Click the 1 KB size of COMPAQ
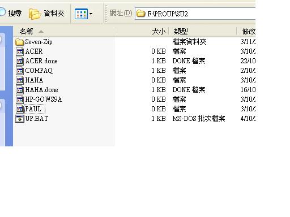The height and width of the screenshot is (217, 290). [159, 71]
